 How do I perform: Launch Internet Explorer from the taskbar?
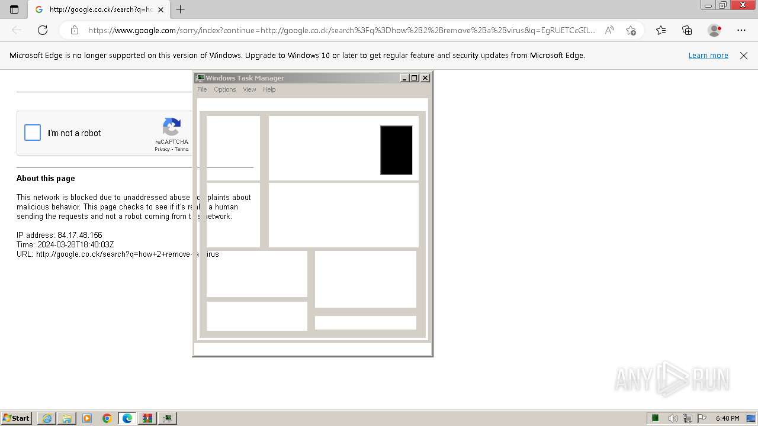[47, 418]
